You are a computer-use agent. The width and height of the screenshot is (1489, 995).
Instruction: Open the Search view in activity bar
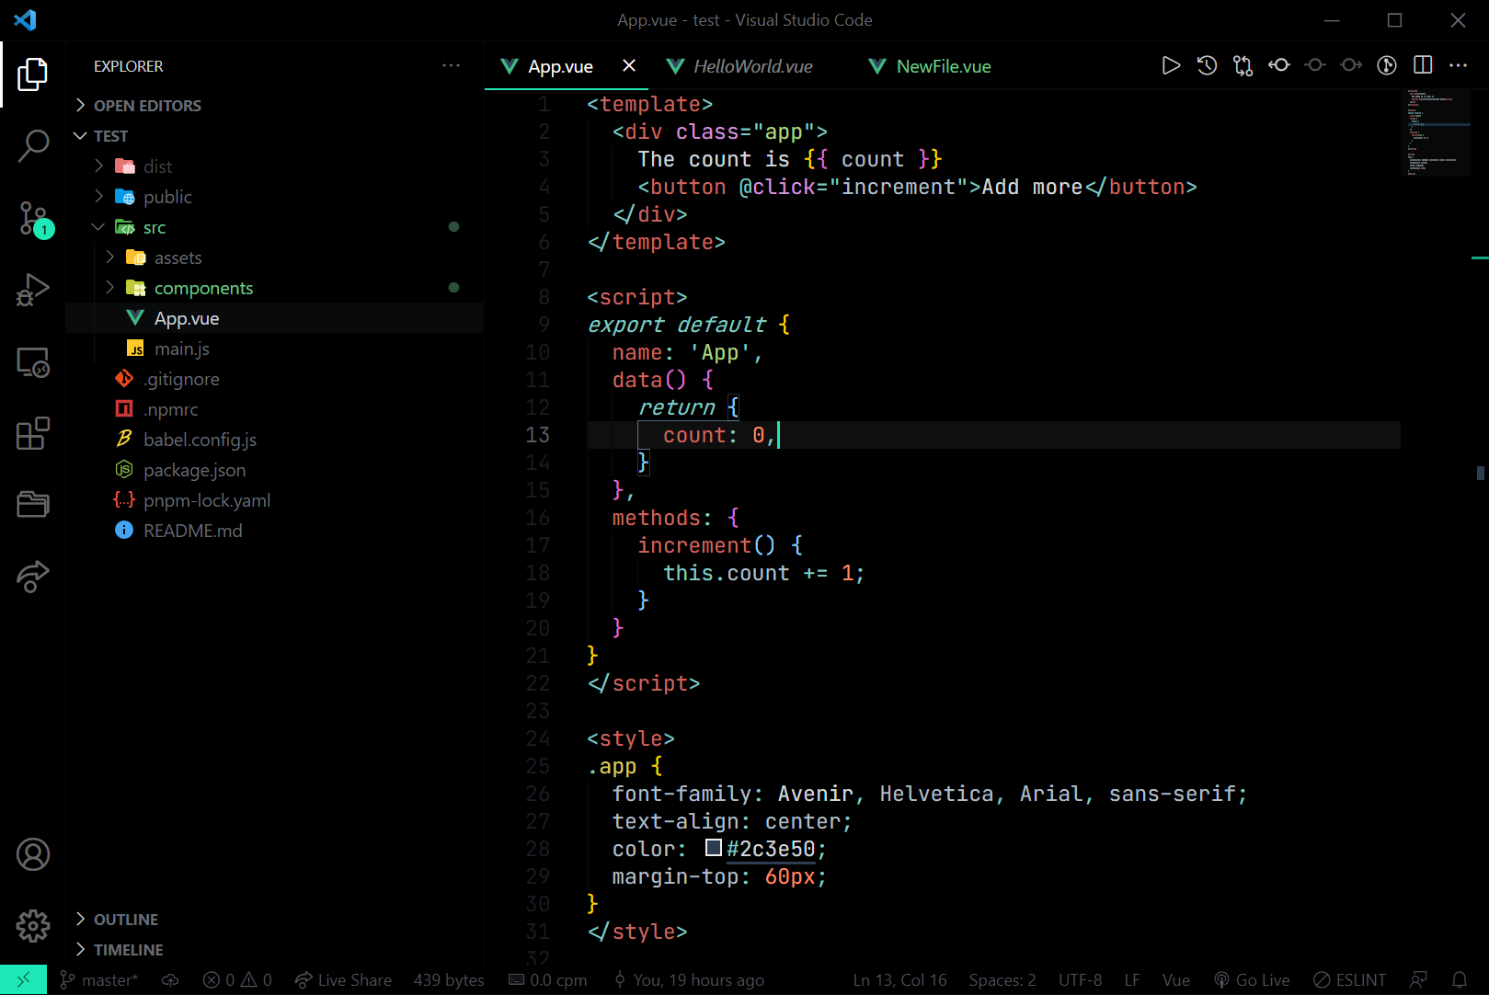(33, 145)
